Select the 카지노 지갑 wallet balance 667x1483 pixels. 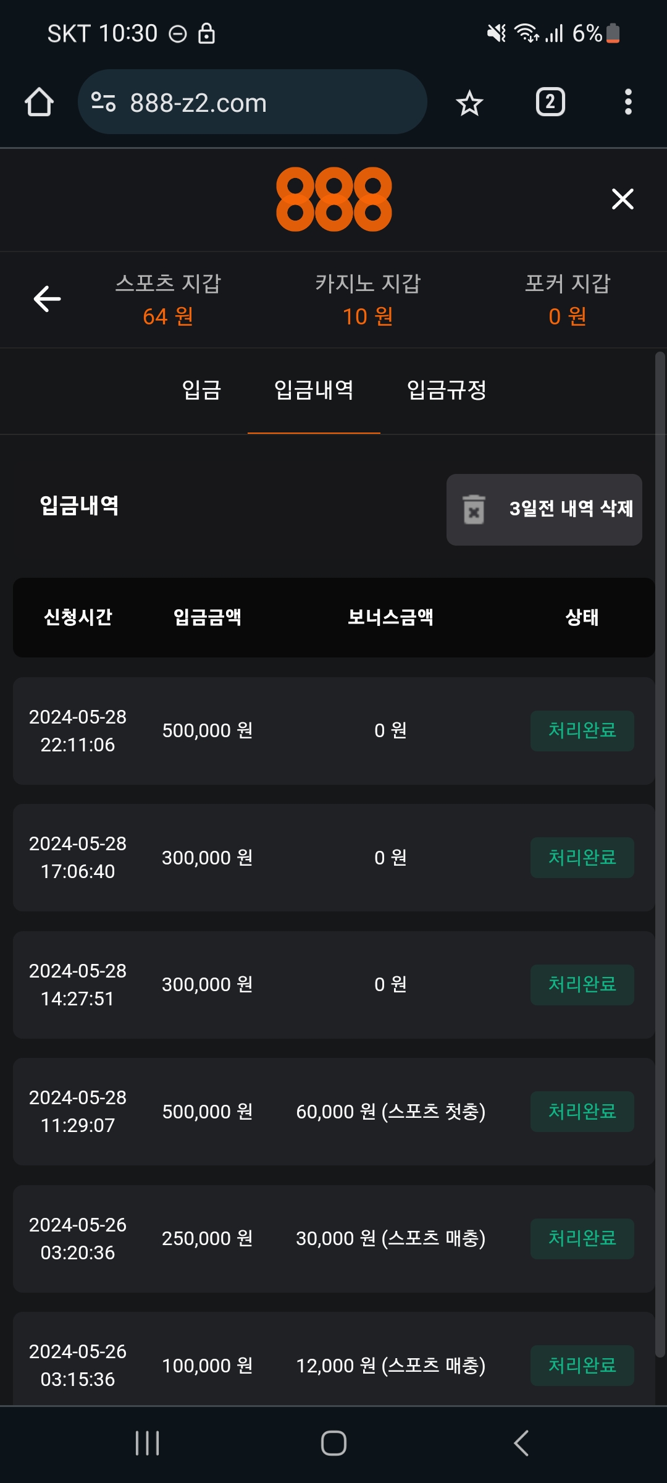(367, 300)
